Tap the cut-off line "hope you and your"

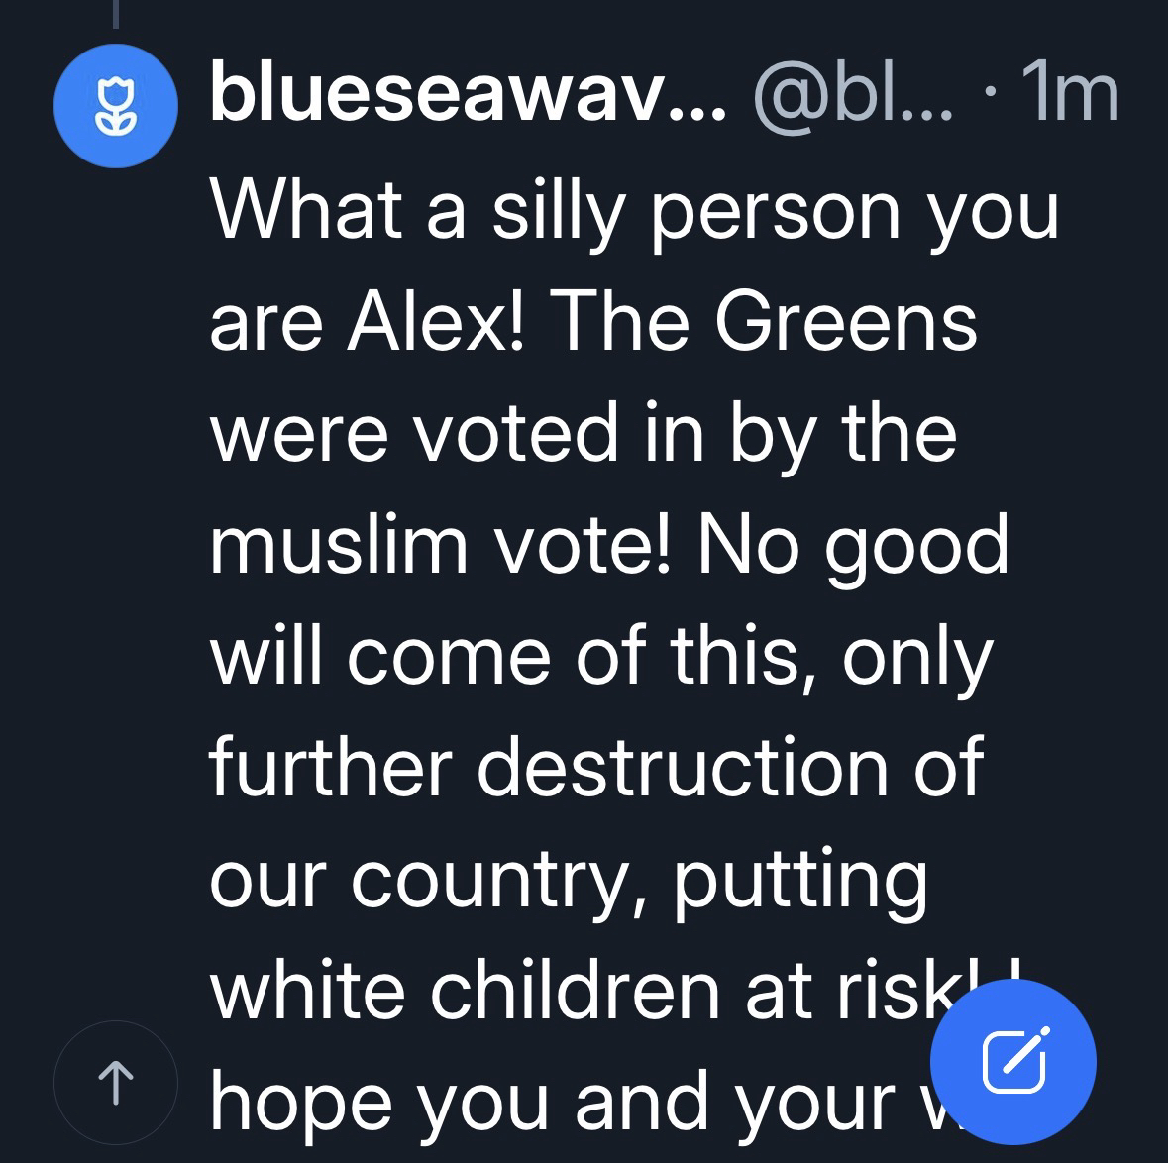click(x=555, y=1102)
